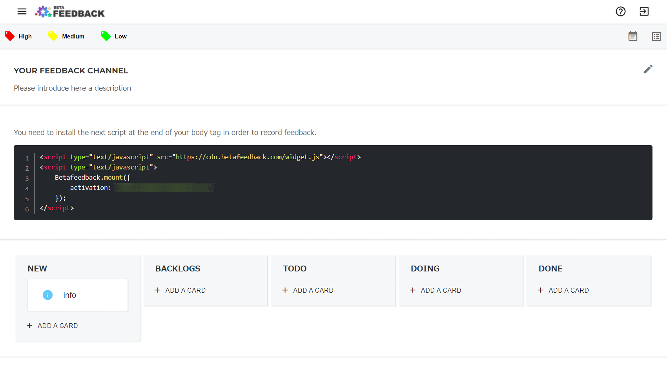
Task: Add a card to the DONE column
Action: pyautogui.click(x=563, y=290)
